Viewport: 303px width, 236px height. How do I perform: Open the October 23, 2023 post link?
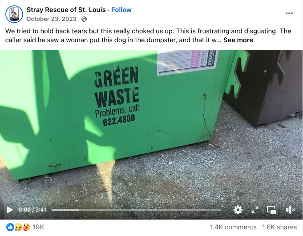click(x=52, y=19)
